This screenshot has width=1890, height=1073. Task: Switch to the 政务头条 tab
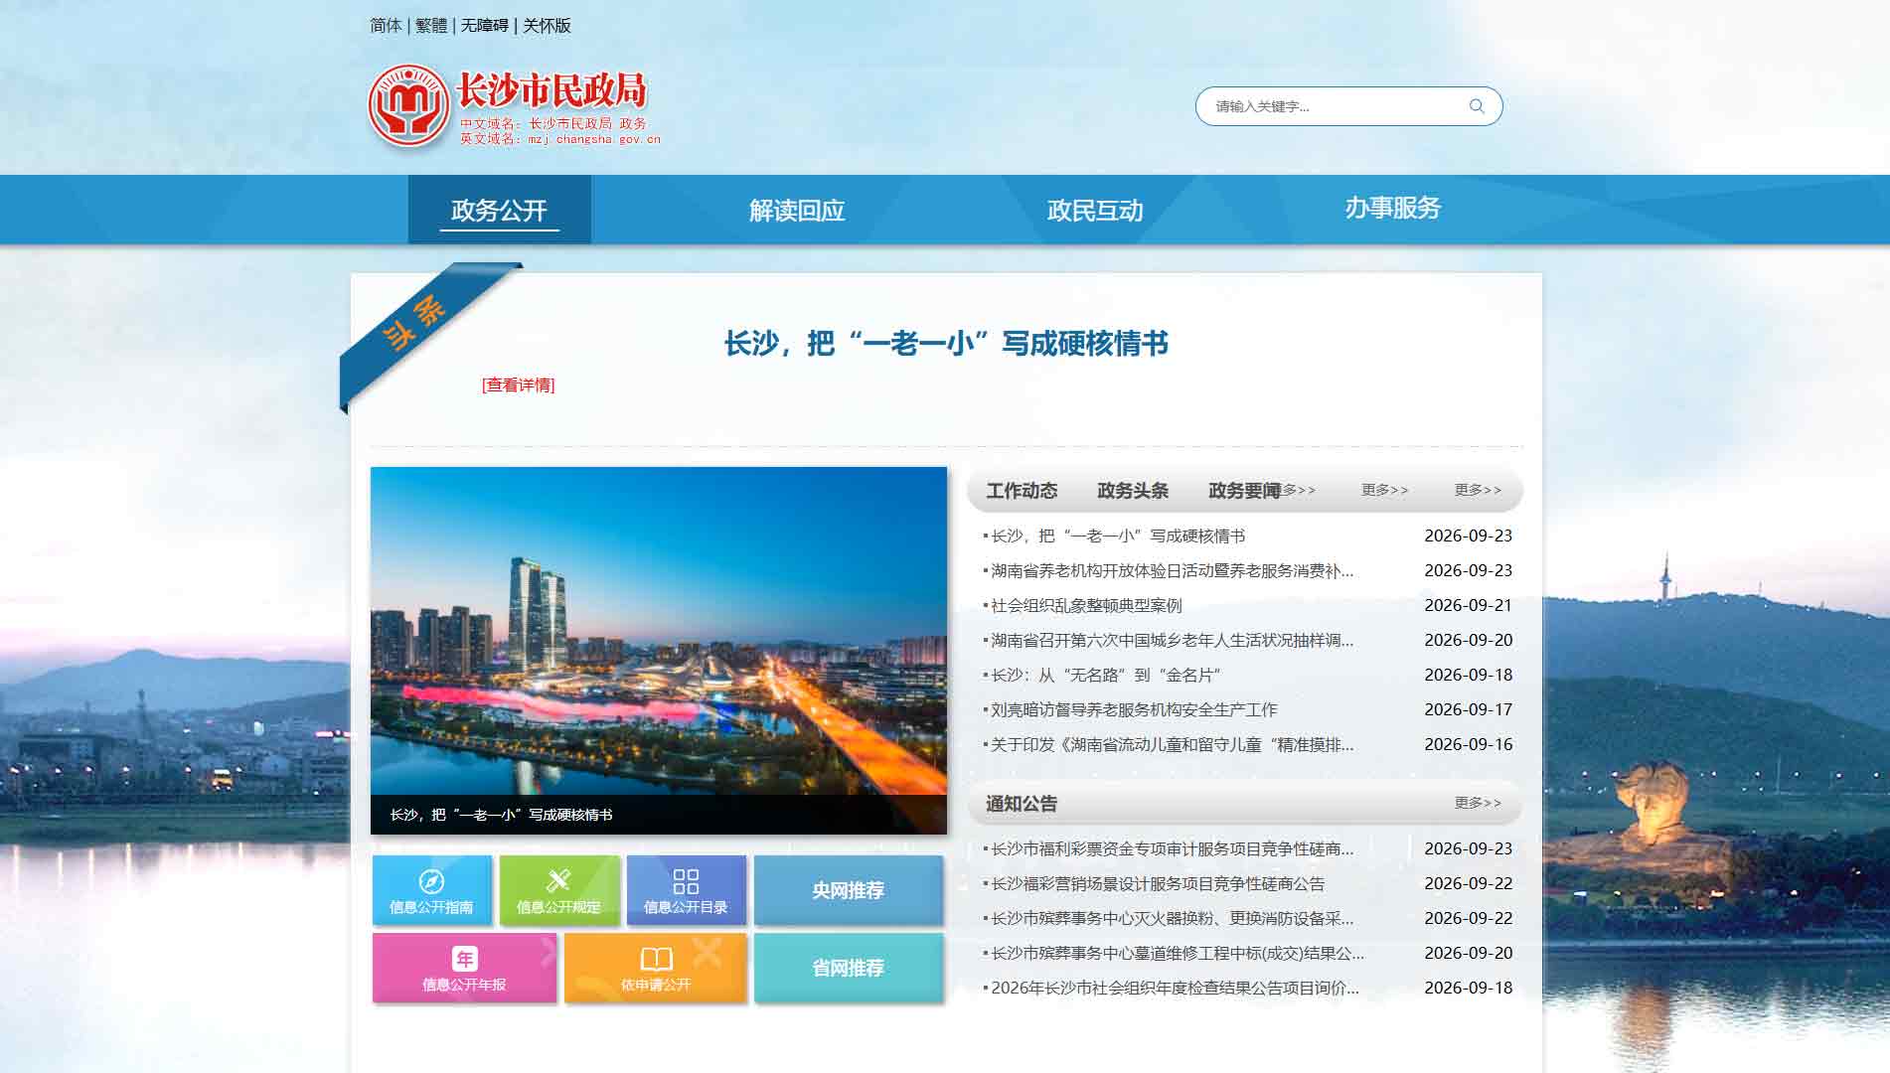tap(1133, 491)
